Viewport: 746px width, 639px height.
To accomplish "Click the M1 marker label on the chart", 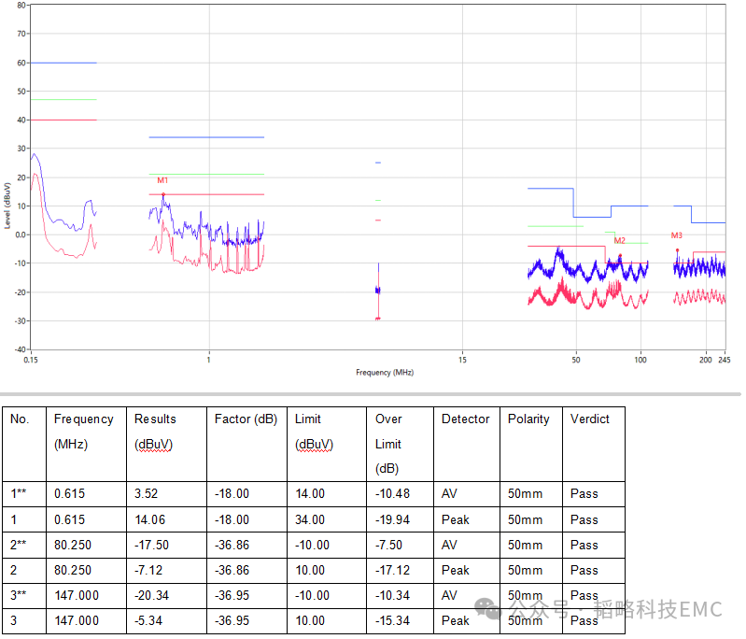I will tap(162, 179).
